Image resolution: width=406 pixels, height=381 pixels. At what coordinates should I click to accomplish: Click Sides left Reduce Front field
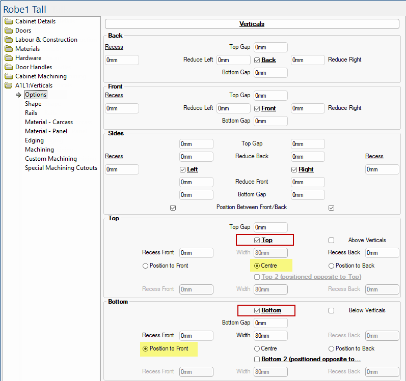[x=196, y=182]
